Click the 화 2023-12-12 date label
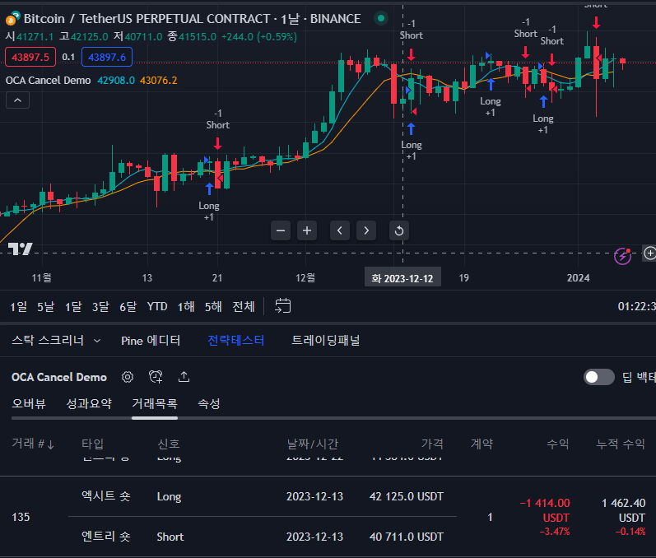This screenshot has width=656, height=558. pos(402,278)
